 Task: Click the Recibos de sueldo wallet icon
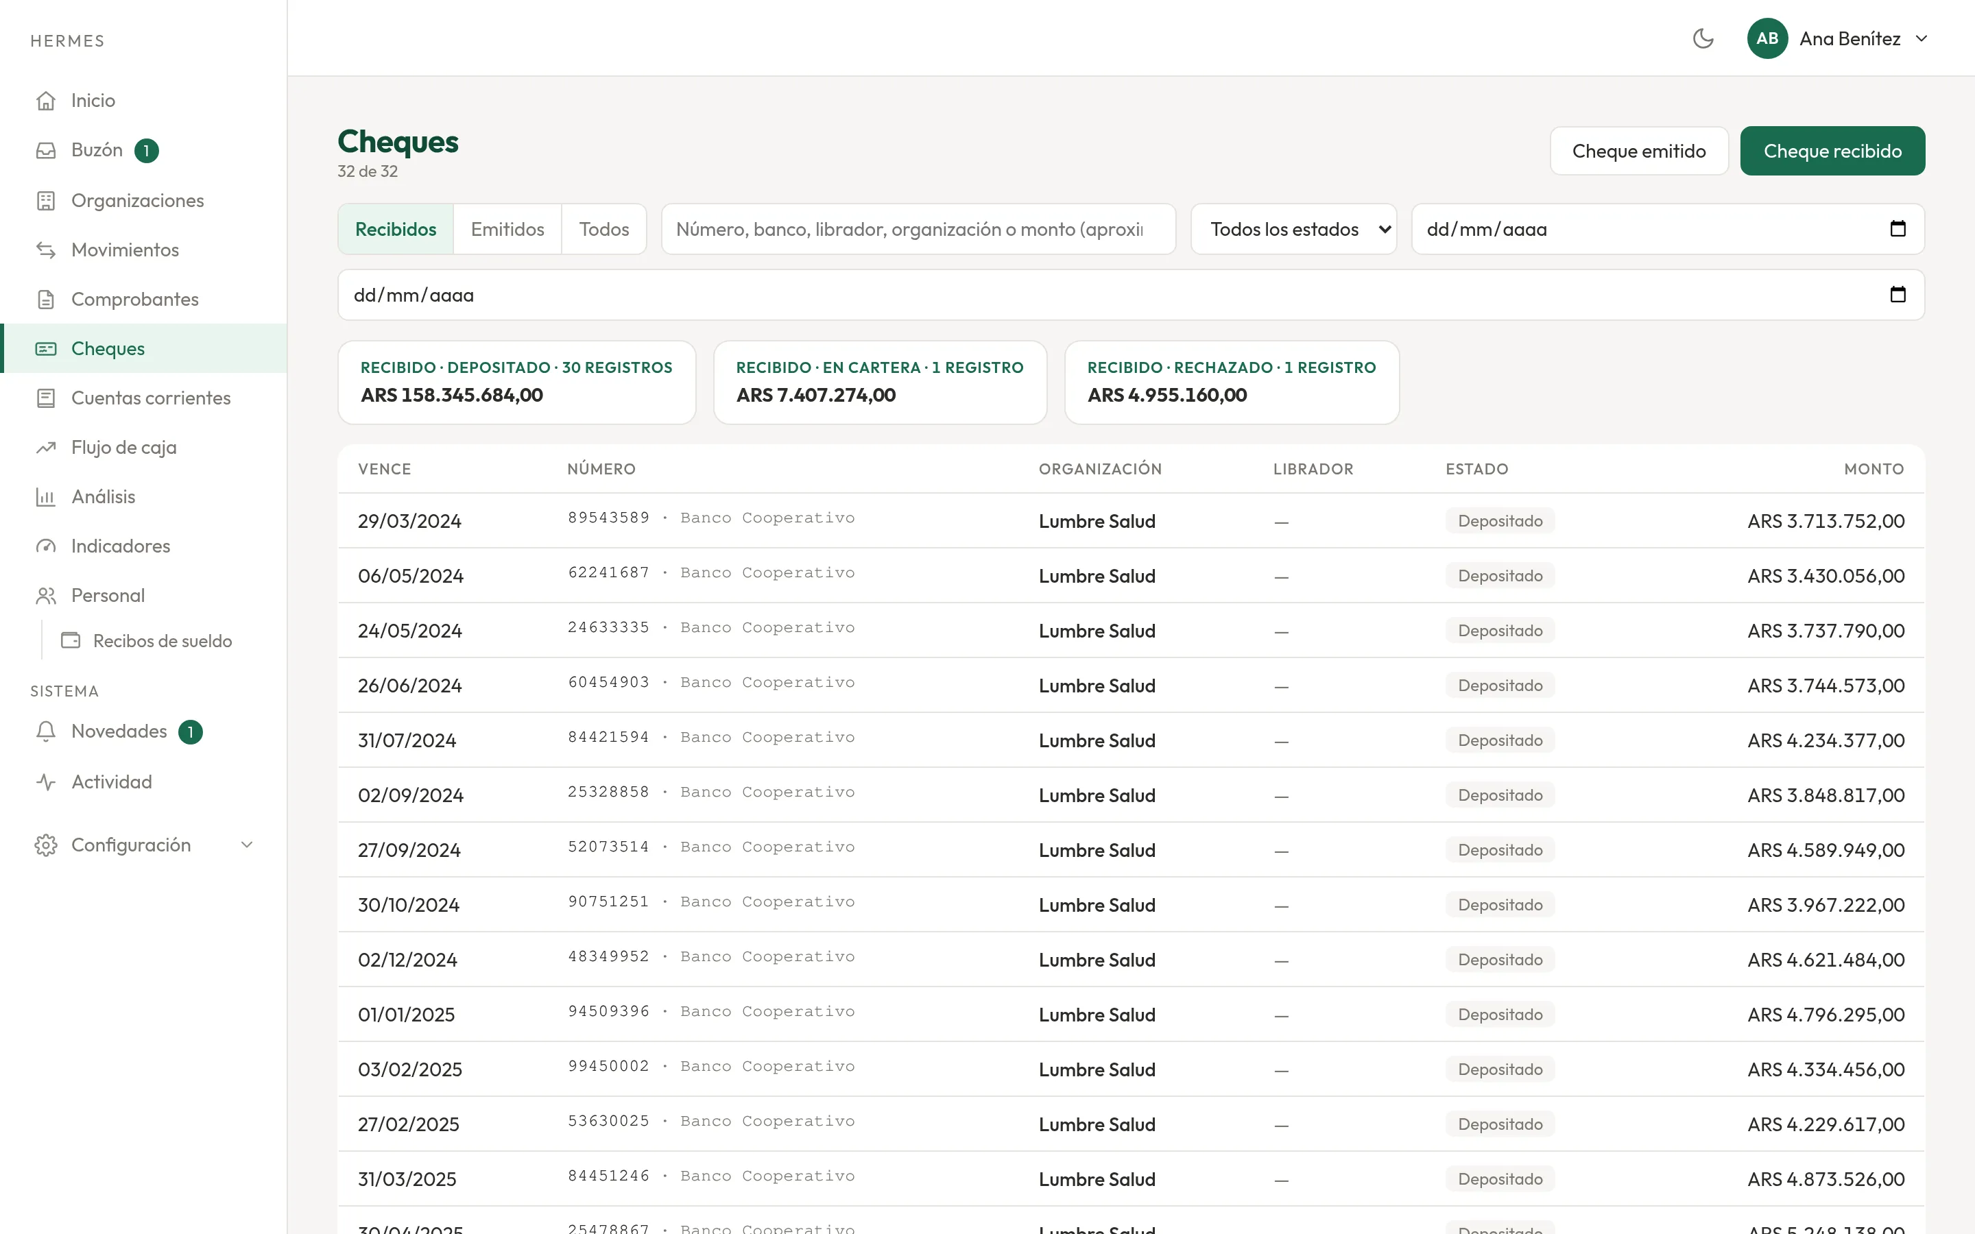tap(71, 641)
